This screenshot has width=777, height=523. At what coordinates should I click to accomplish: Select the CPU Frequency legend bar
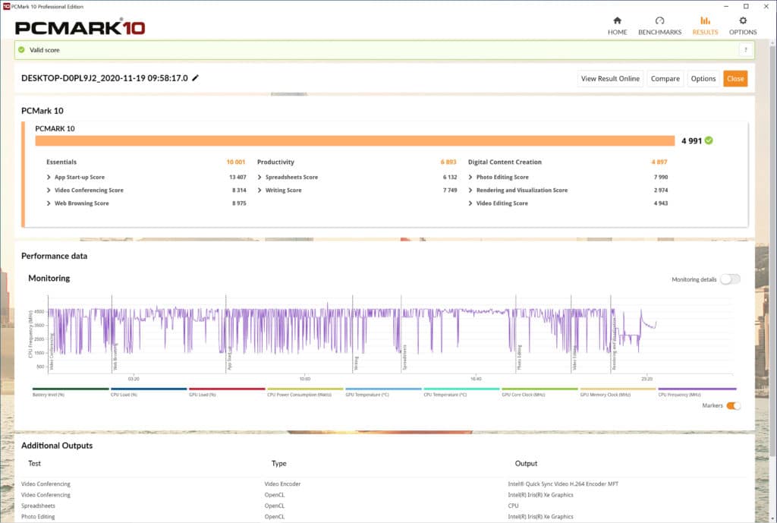coord(697,389)
